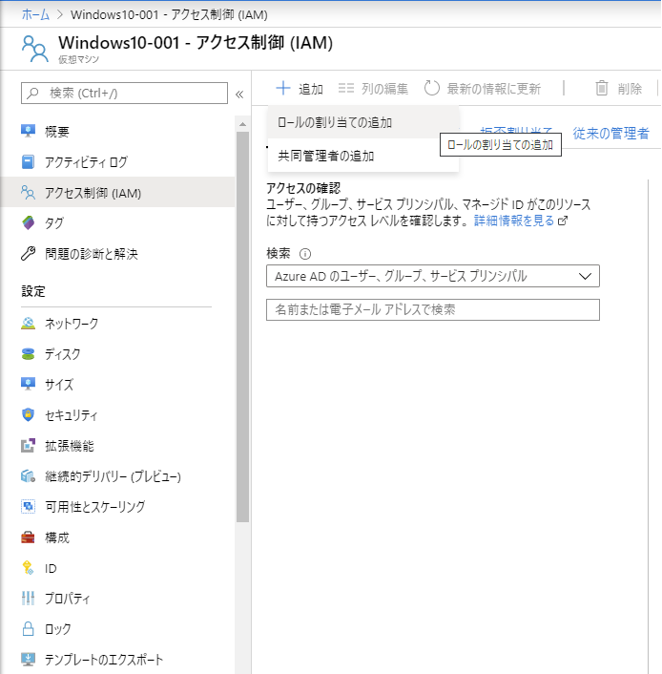Open the セキュリティ settings label
The height and width of the screenshot is (674, 662).
point(72,414)
